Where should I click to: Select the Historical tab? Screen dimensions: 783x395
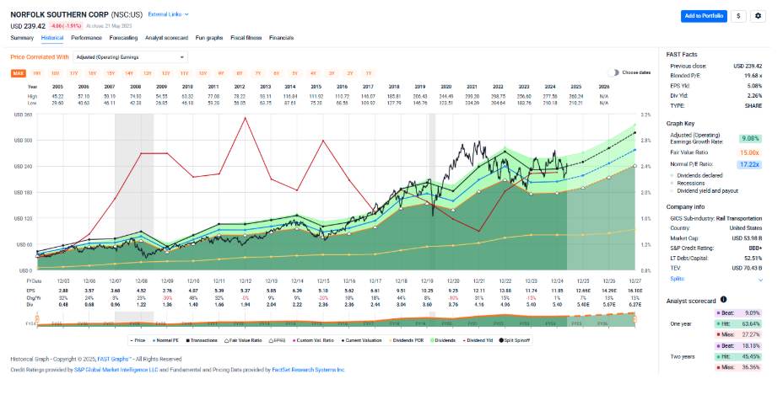(x=52, y=38)
